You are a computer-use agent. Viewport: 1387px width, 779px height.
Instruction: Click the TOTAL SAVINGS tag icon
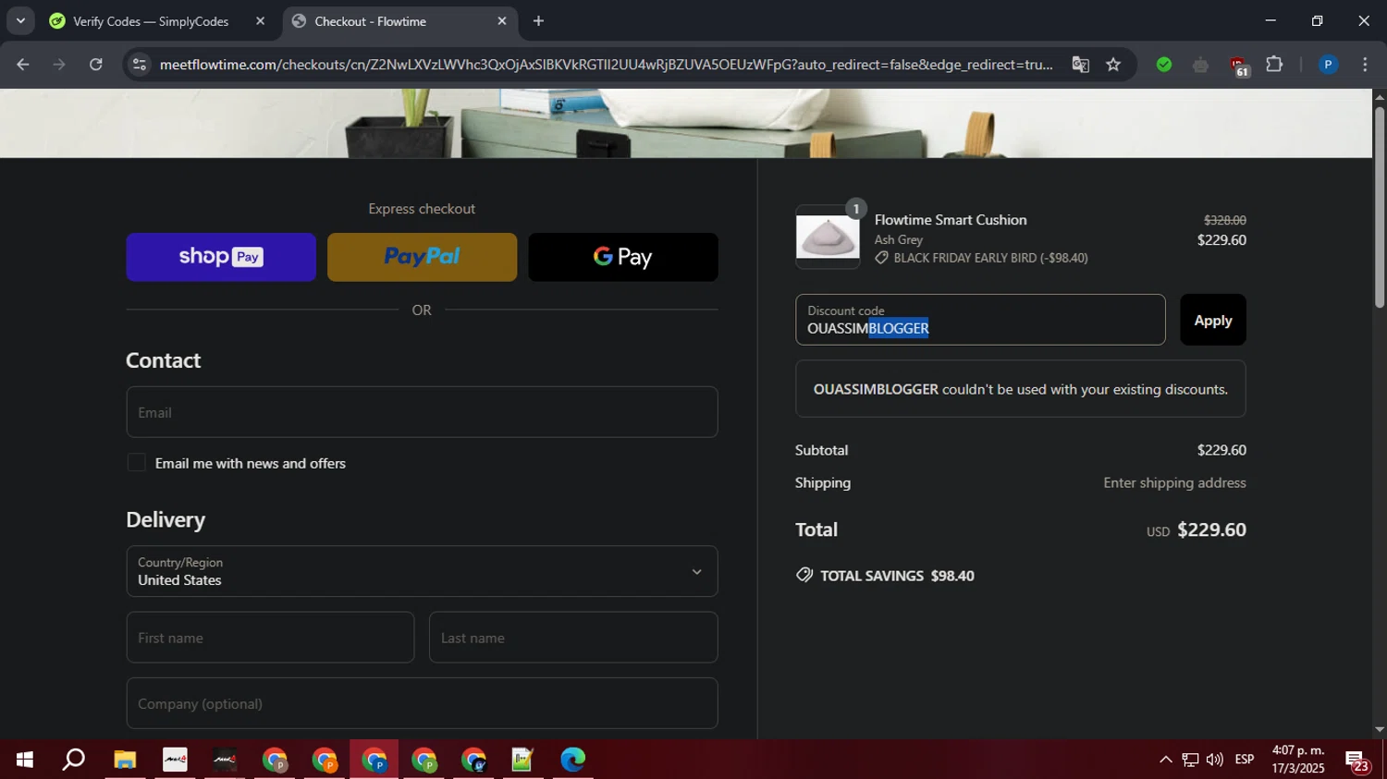[x=804, y=575]
